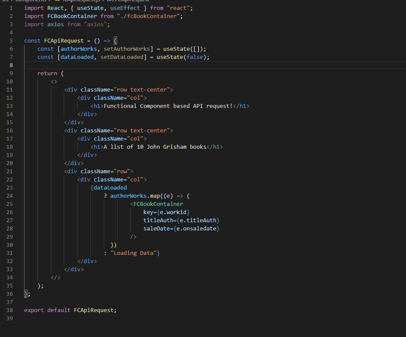Screen dimensions: 406x337
Task: Click the return keyword
Action: pyautogui.click(x=47, y=74)
